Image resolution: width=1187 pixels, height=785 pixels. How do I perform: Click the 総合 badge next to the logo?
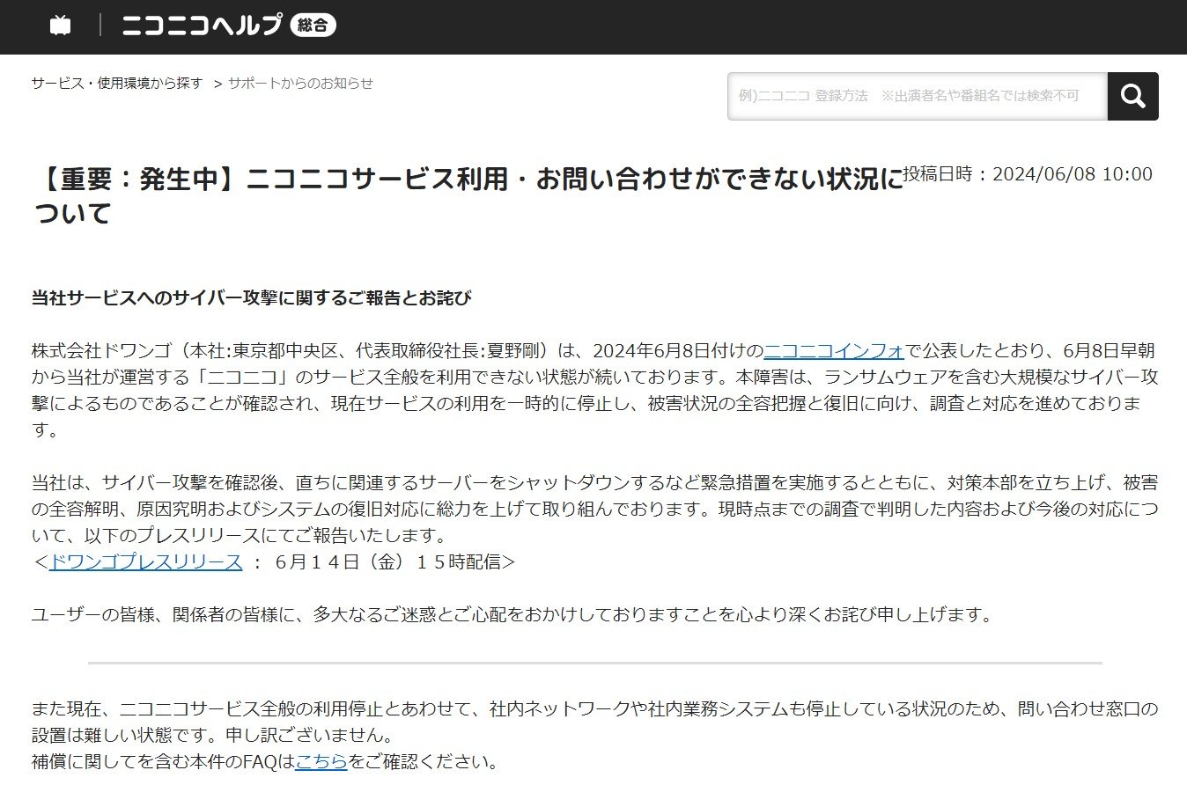click(x=314, y=25)
